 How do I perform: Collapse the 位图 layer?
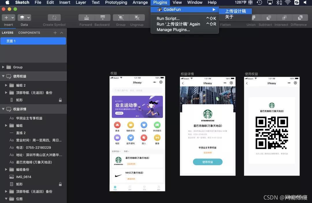[x=6, y=199]
